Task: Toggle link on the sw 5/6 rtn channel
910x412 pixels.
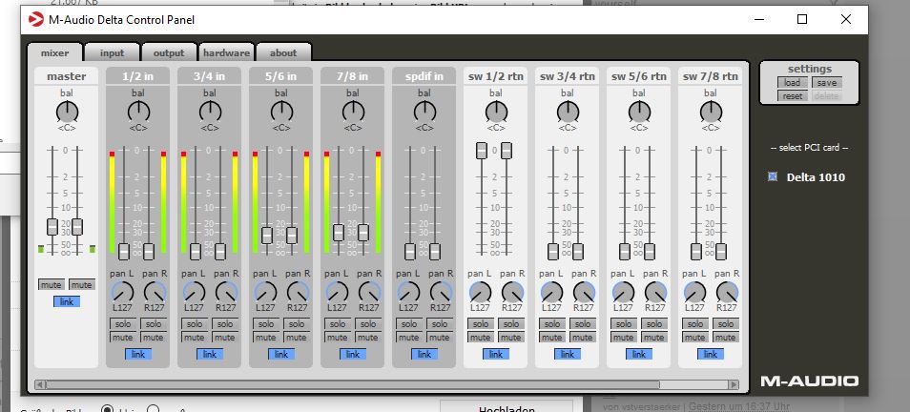Action: [x=639, y=354]
